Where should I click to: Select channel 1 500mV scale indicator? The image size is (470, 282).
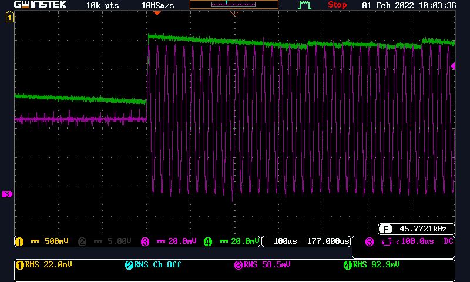(x=42, y=241)
